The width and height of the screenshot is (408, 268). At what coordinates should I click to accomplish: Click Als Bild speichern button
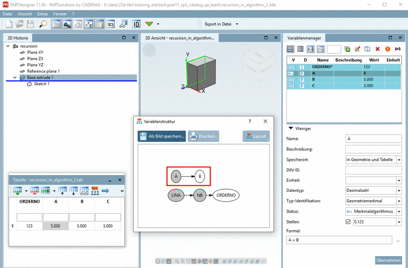[x=162, y=136]
